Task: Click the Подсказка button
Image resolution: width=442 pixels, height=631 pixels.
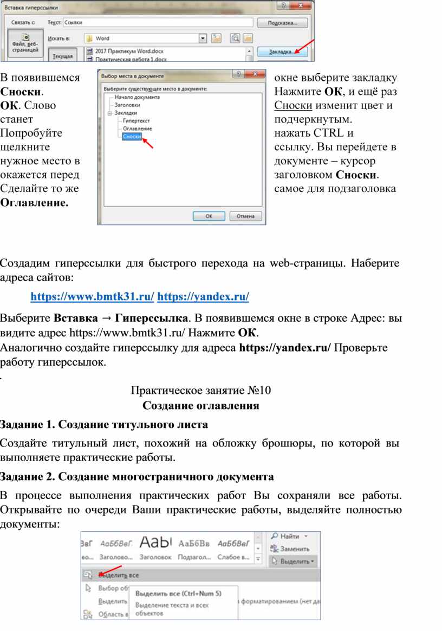Action: pyautogui.click(x=282, y=23)
